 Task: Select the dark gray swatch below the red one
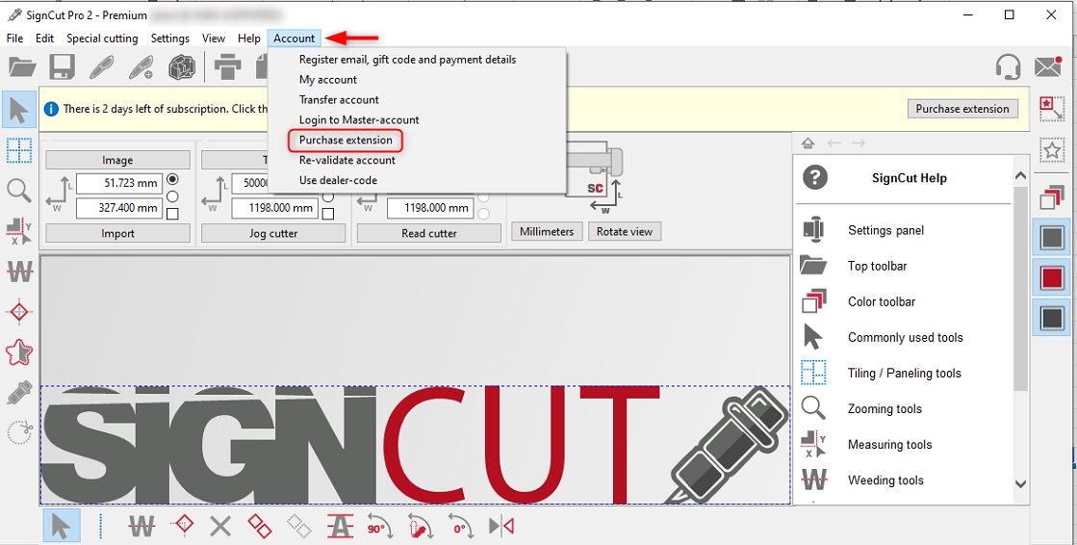click(1052, 318)
